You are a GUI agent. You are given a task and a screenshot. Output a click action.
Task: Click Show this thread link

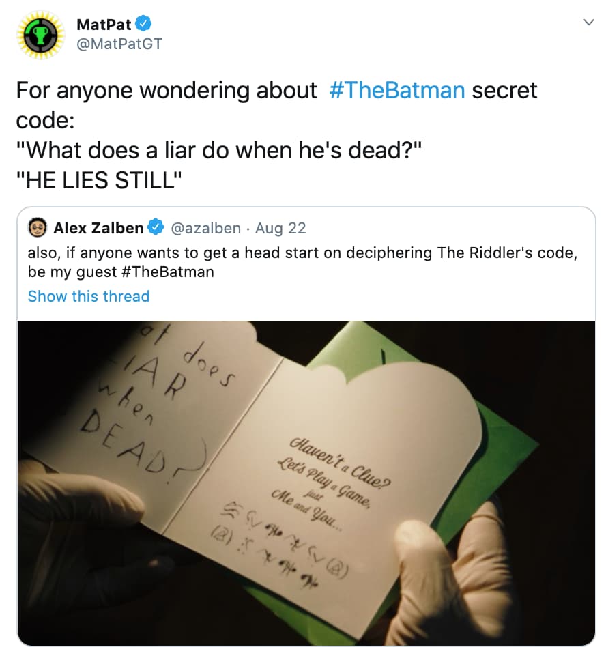89,296
